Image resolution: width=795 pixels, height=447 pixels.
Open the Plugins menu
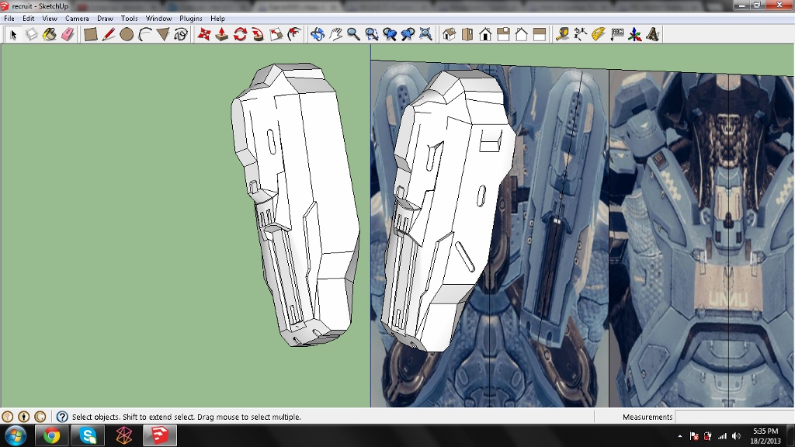pos(190,18)
